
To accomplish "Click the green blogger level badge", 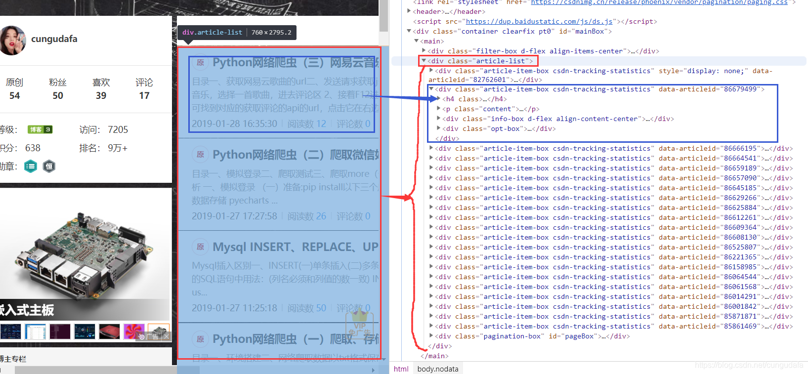I will click(40, 129).
